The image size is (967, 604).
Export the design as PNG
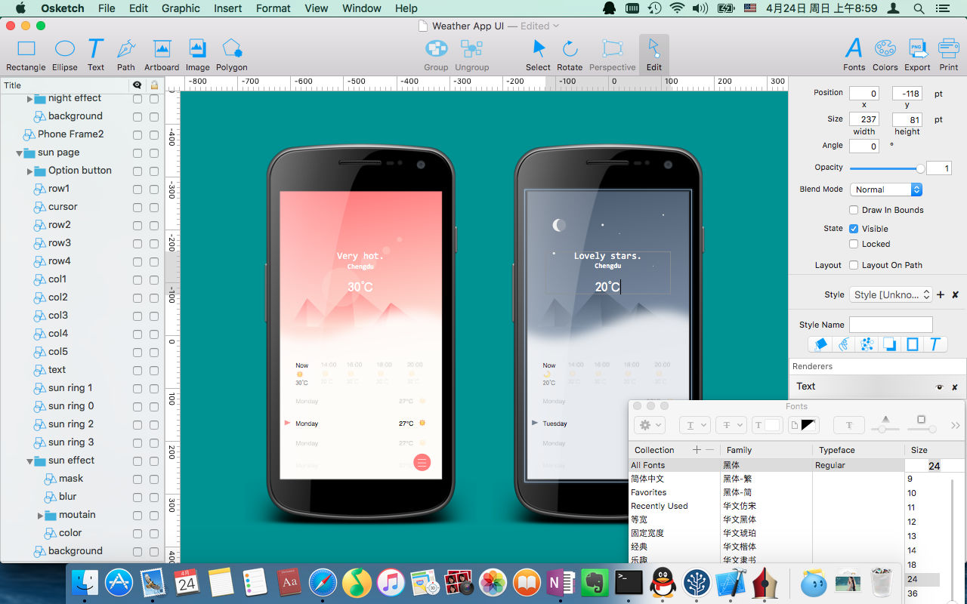click(x=917, y=55)
